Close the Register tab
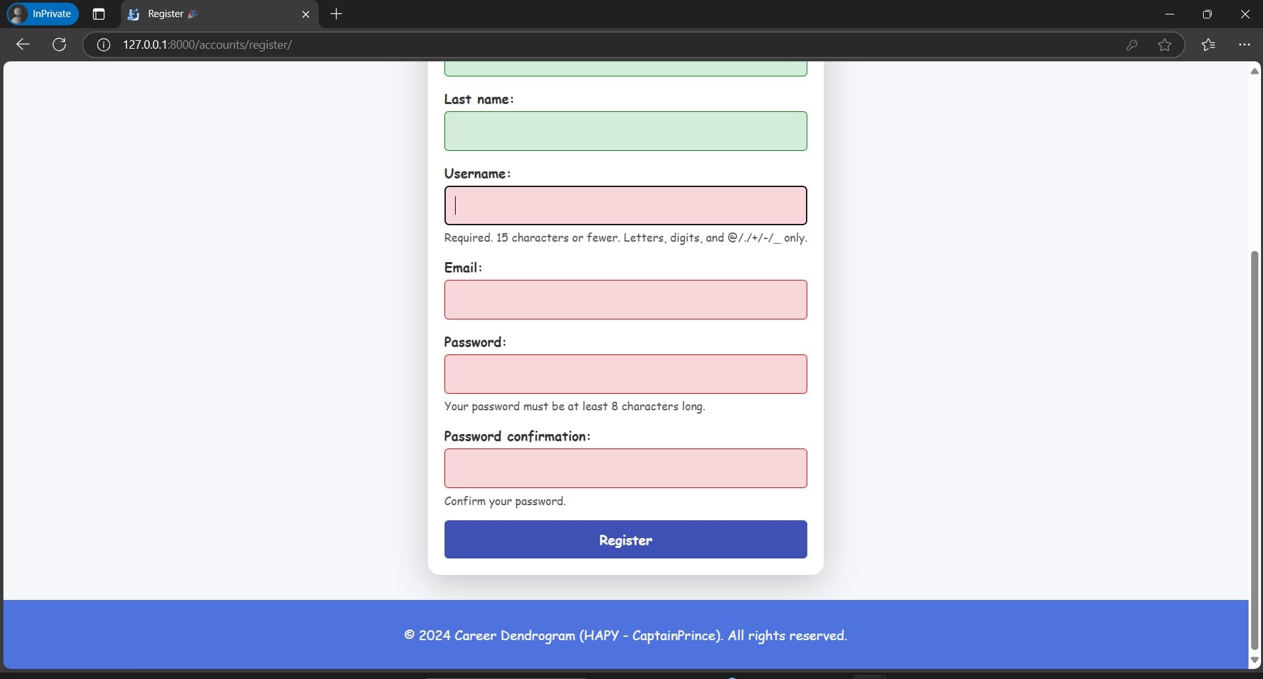The height and width of the screenshot is (679, 1263). (x=306, y=14)
